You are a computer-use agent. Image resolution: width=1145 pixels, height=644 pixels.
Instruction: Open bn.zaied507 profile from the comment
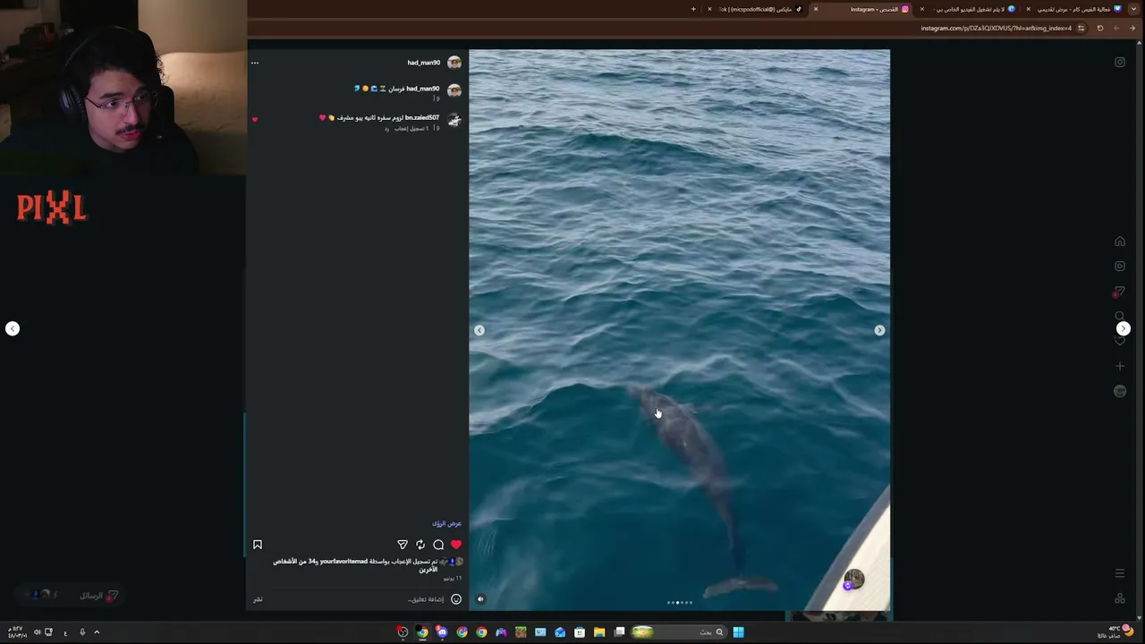pos(422,117)
